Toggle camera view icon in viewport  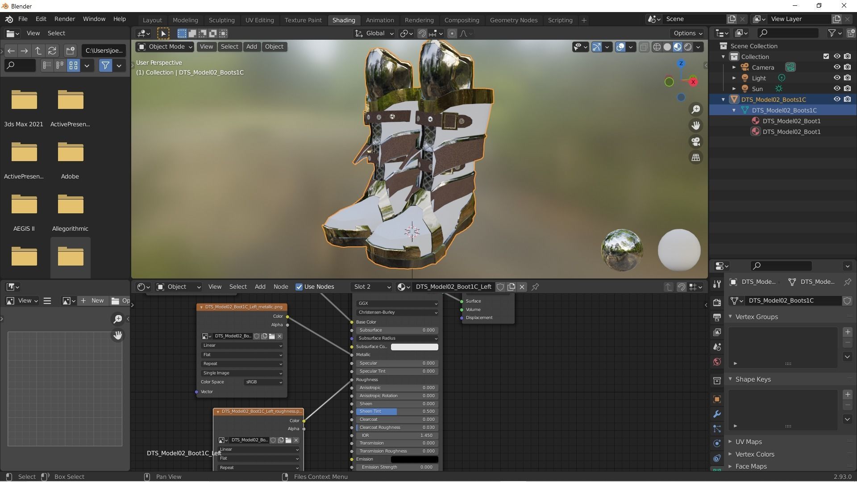[696, 142]
